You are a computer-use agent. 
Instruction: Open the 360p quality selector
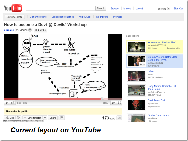(x=106, y=103)
